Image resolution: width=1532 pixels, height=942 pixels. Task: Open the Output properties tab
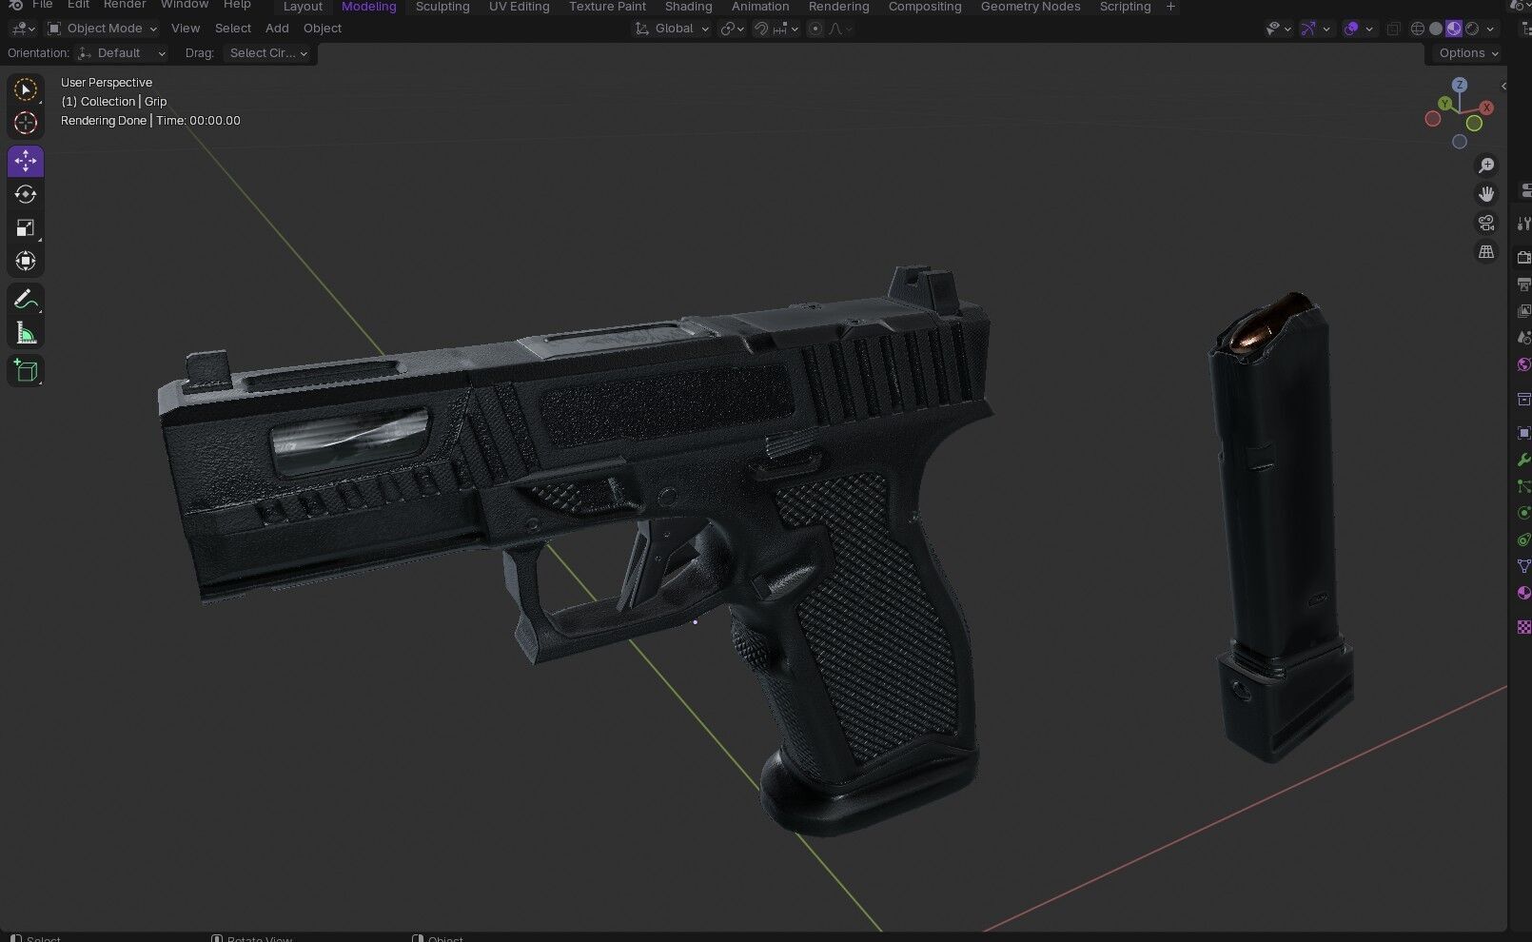(1523, 285)
